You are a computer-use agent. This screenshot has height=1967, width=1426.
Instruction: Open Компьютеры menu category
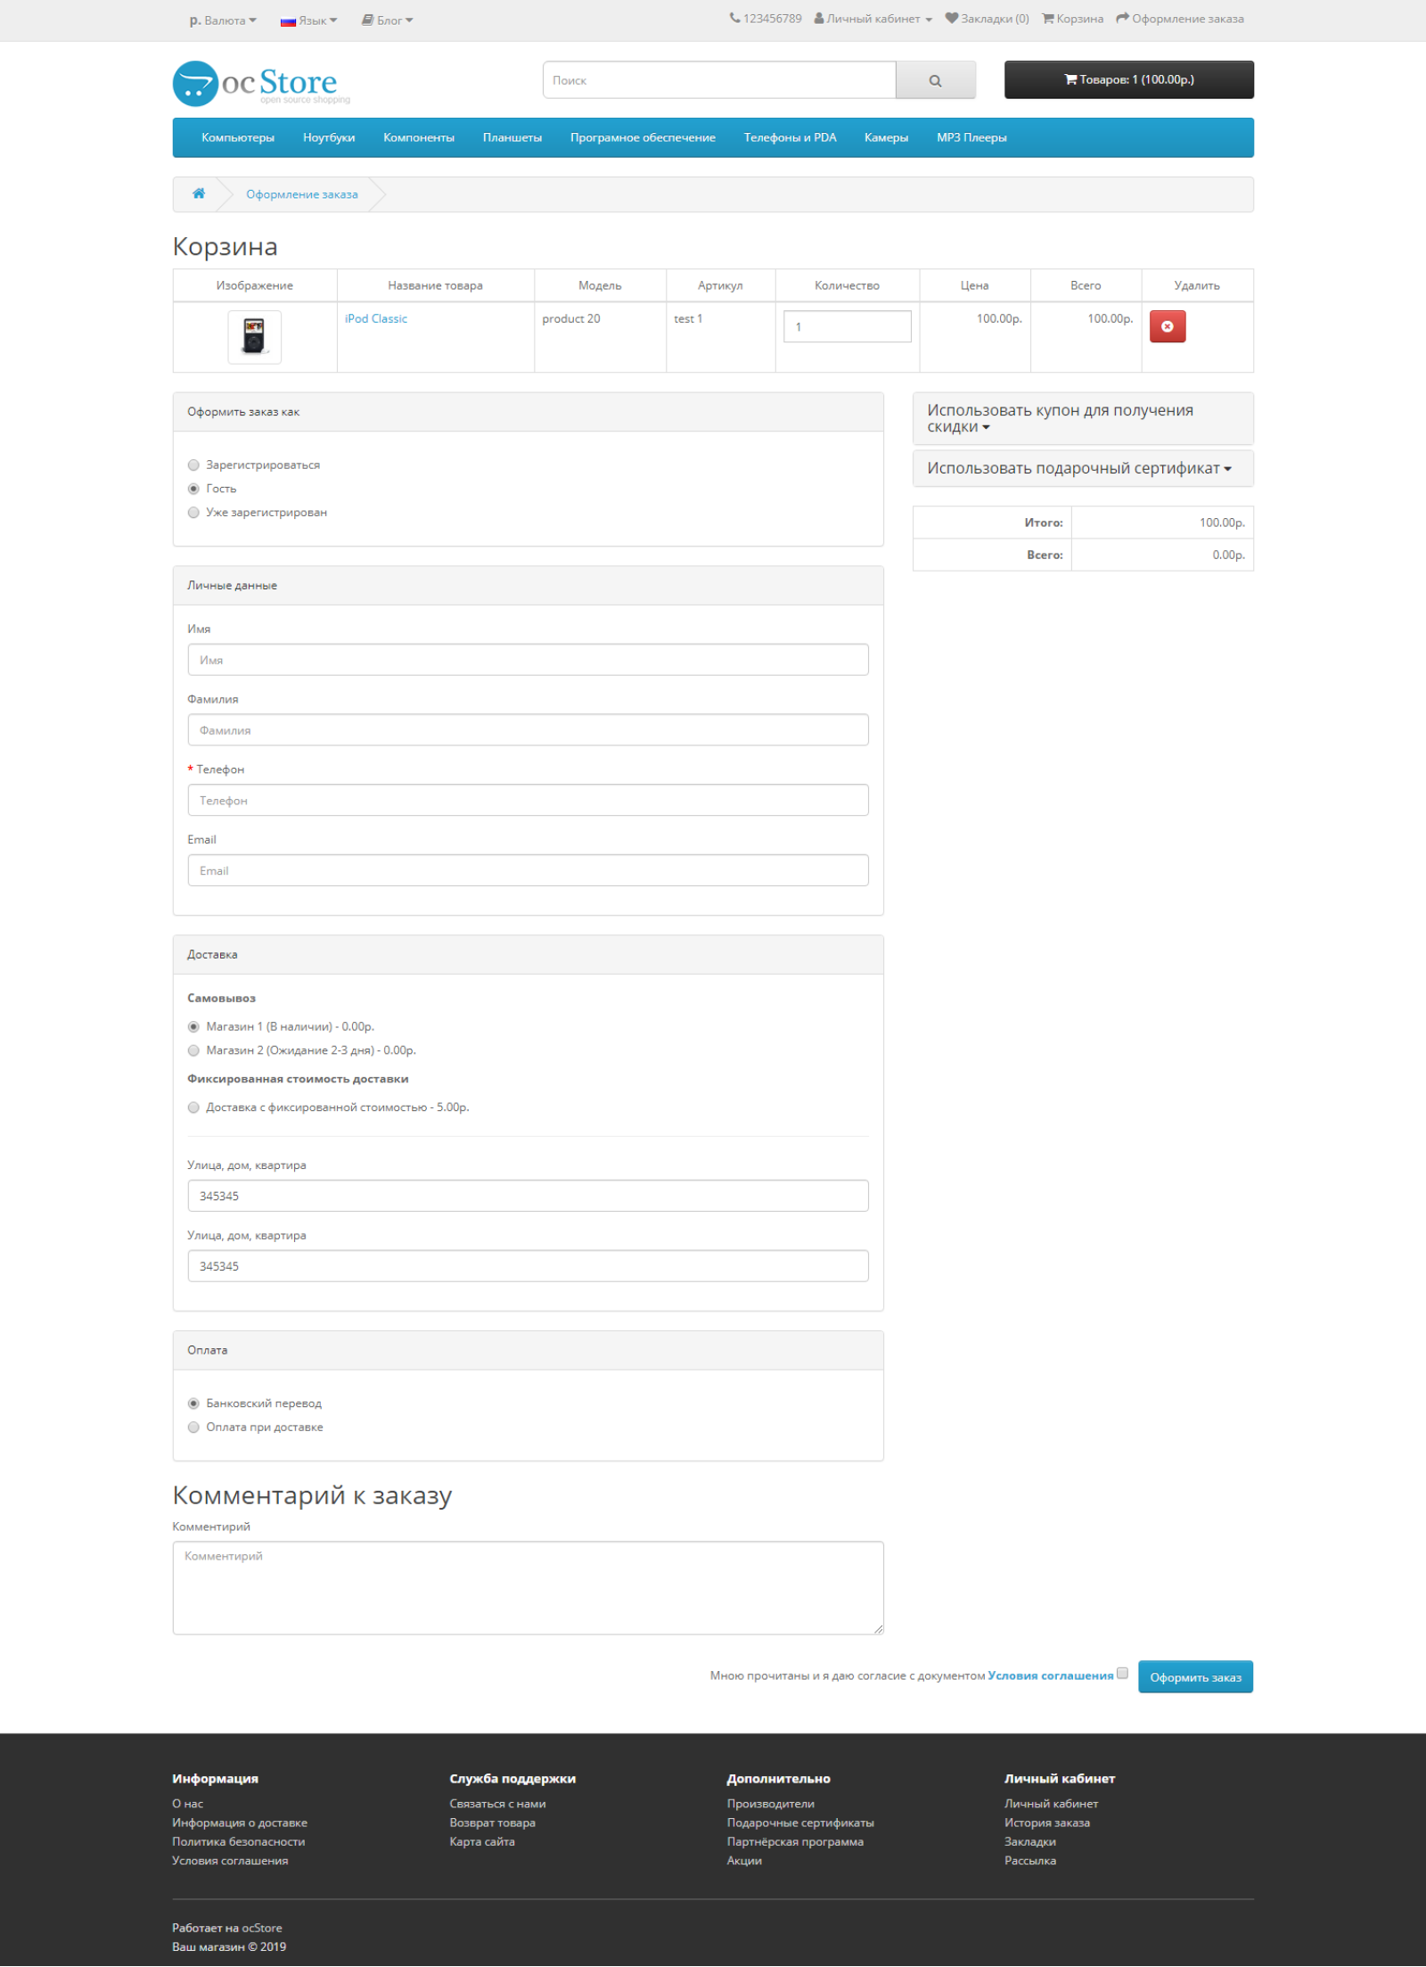pyautogui.click(x=238, y=137)
